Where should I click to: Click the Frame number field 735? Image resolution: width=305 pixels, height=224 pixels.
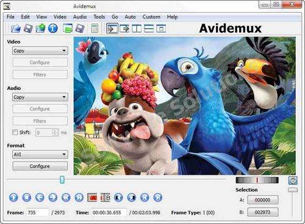click(38, 212)
